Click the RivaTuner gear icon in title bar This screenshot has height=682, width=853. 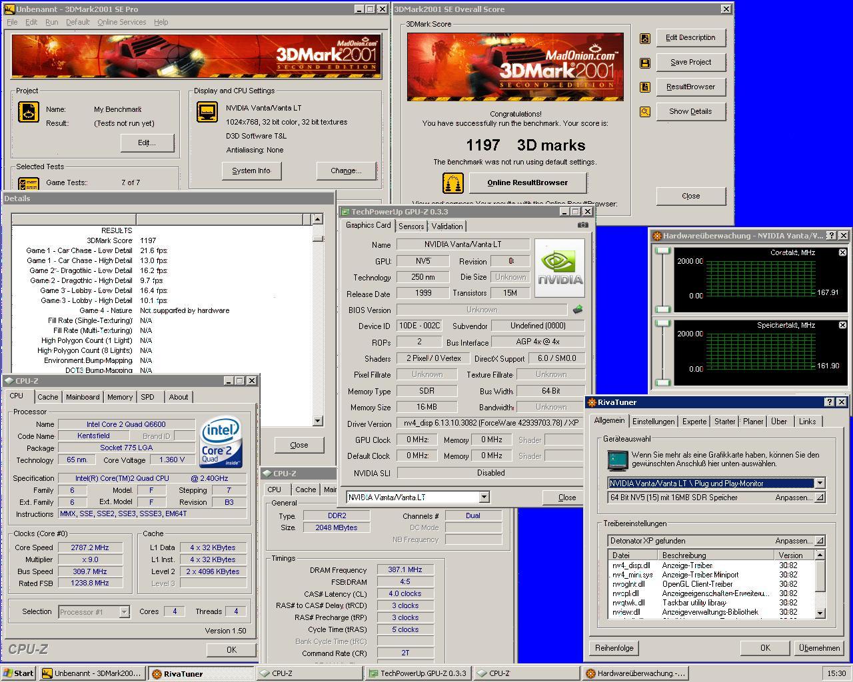tap(593, 402)
